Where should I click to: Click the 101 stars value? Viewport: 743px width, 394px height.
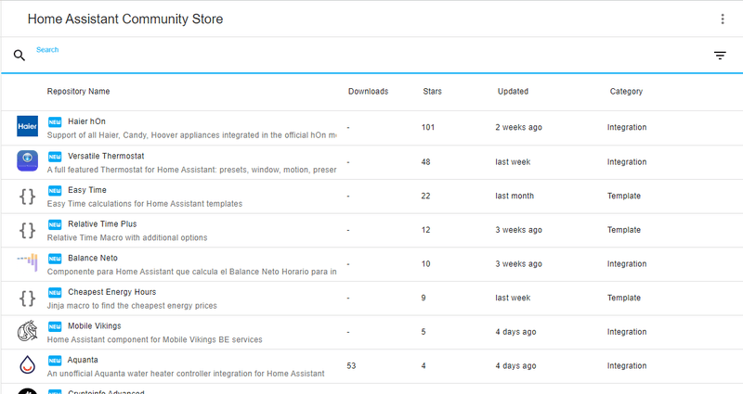point(428,127)
